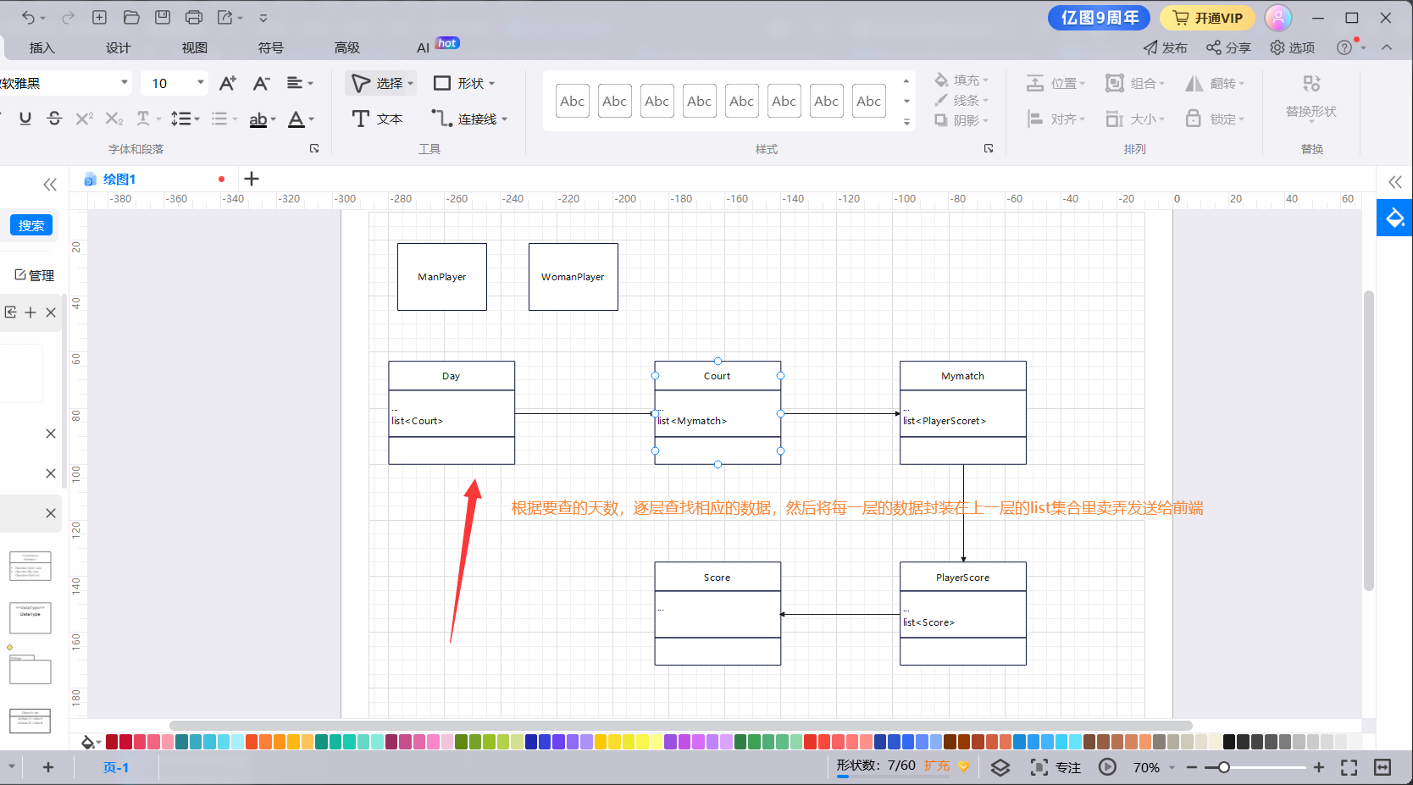Image resolution: width=1413 pixels, height=785 pixels.
Task: Select the WomanPlayer shape on canvas
Action: [574, 277]
